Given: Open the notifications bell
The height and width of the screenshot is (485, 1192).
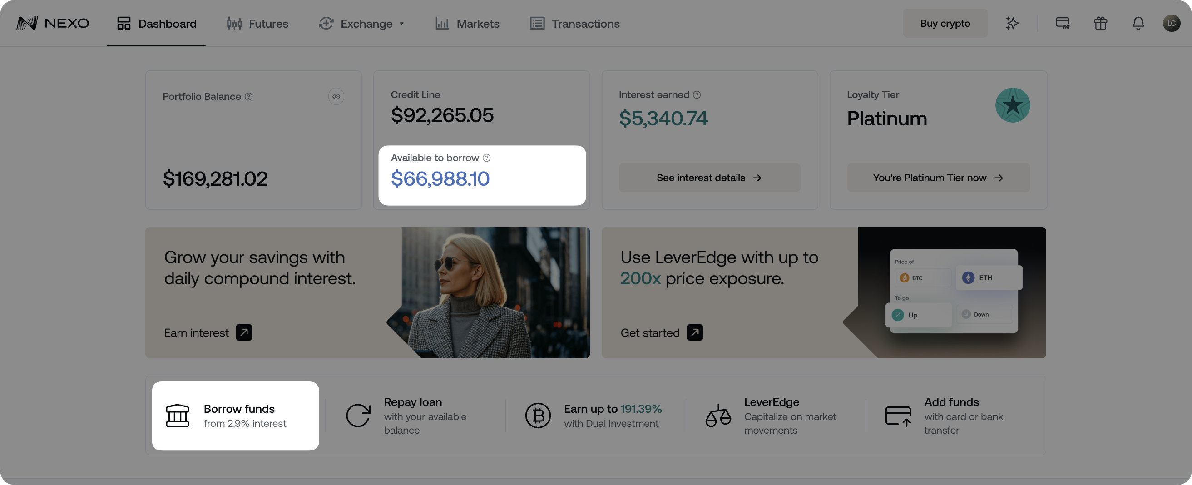Looking at the screenshot, I should (x=1138, y=23).
